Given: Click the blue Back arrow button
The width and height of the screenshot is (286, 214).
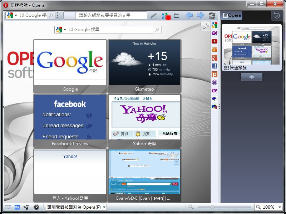Looking at the screenshot, I should 189,15.
